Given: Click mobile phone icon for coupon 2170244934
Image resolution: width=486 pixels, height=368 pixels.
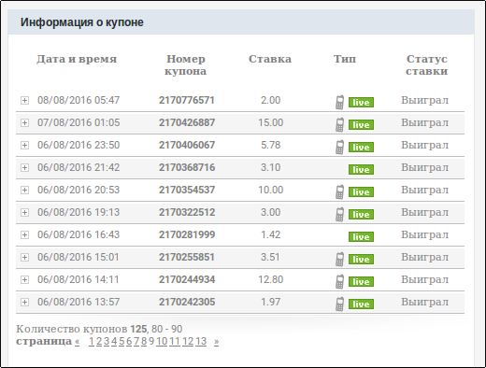Looking at the screenshot, I should (340, 281).
